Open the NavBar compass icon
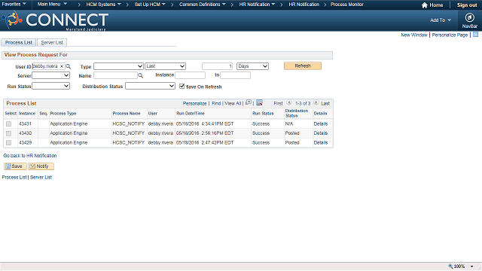The width and height of the screenshot is (482, 271). 469,17
